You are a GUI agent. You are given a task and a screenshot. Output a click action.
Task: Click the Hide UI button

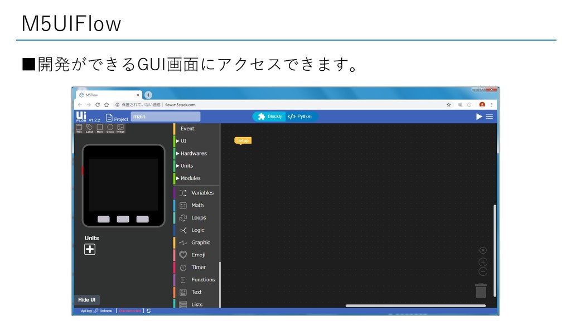pyautogui.click(x=86, y=300)
